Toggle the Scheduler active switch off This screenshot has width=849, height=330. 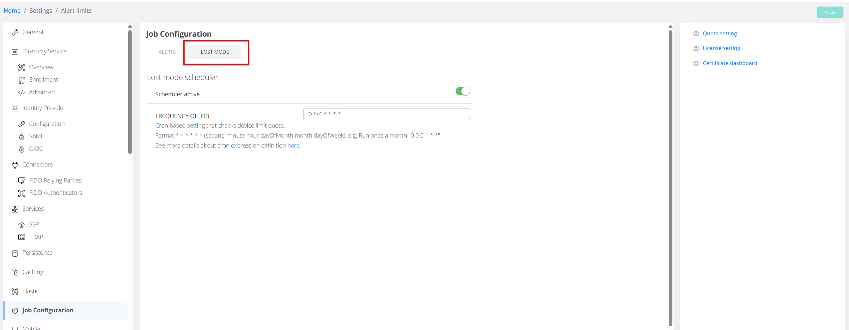[462, 91]
